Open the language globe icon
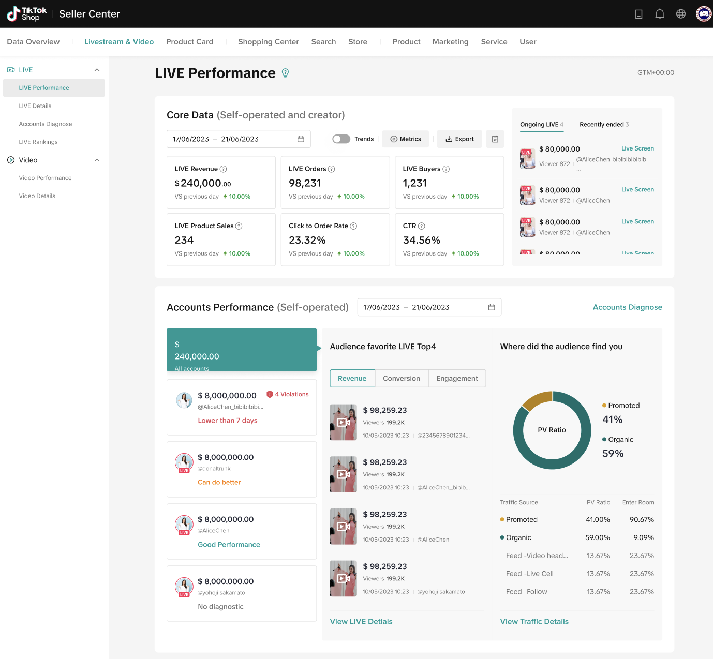The image size is (713, 659). pyautogui.click(x=681, y=14)
